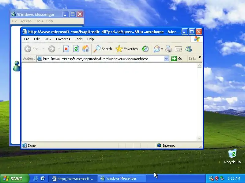This screenshot has height=183, width=245.
Task: Switch to the microsoft.com taskbar button
Action: 73,178
